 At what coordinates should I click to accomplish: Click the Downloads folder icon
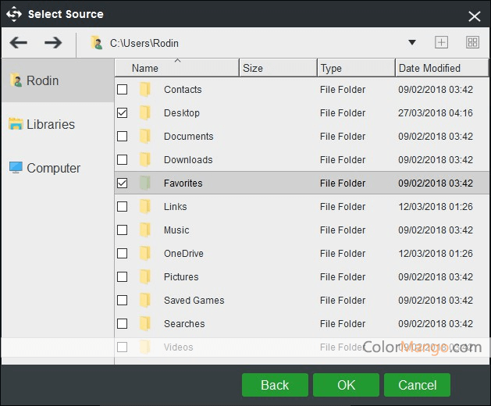point(144,160)
